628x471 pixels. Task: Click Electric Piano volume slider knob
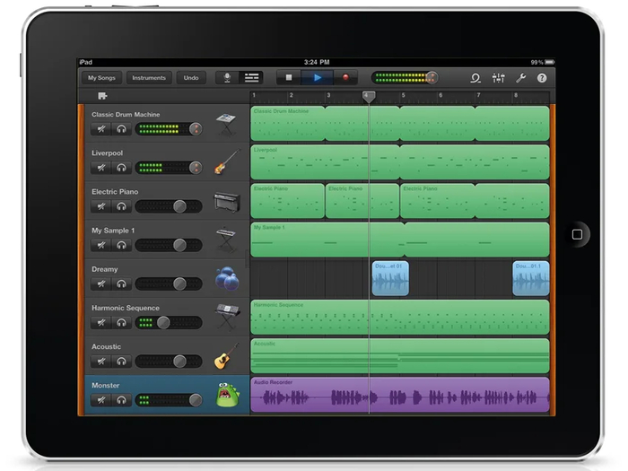click(179, 206)
